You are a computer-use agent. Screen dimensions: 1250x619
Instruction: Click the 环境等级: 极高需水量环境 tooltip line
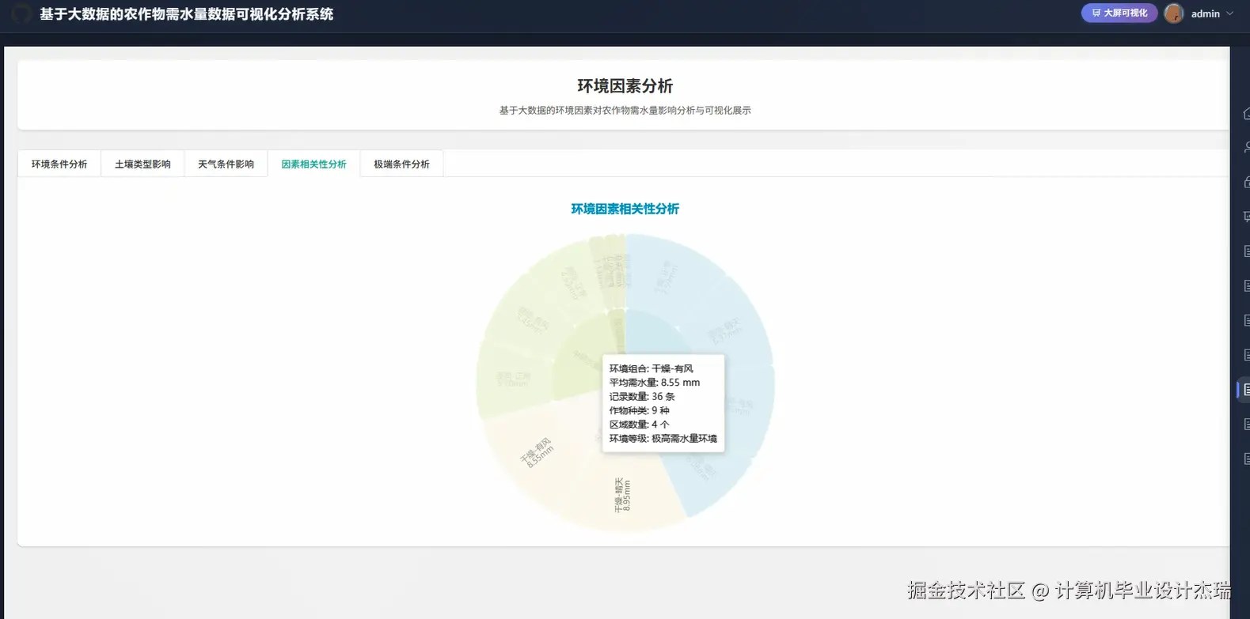click(x=663, y=439)
